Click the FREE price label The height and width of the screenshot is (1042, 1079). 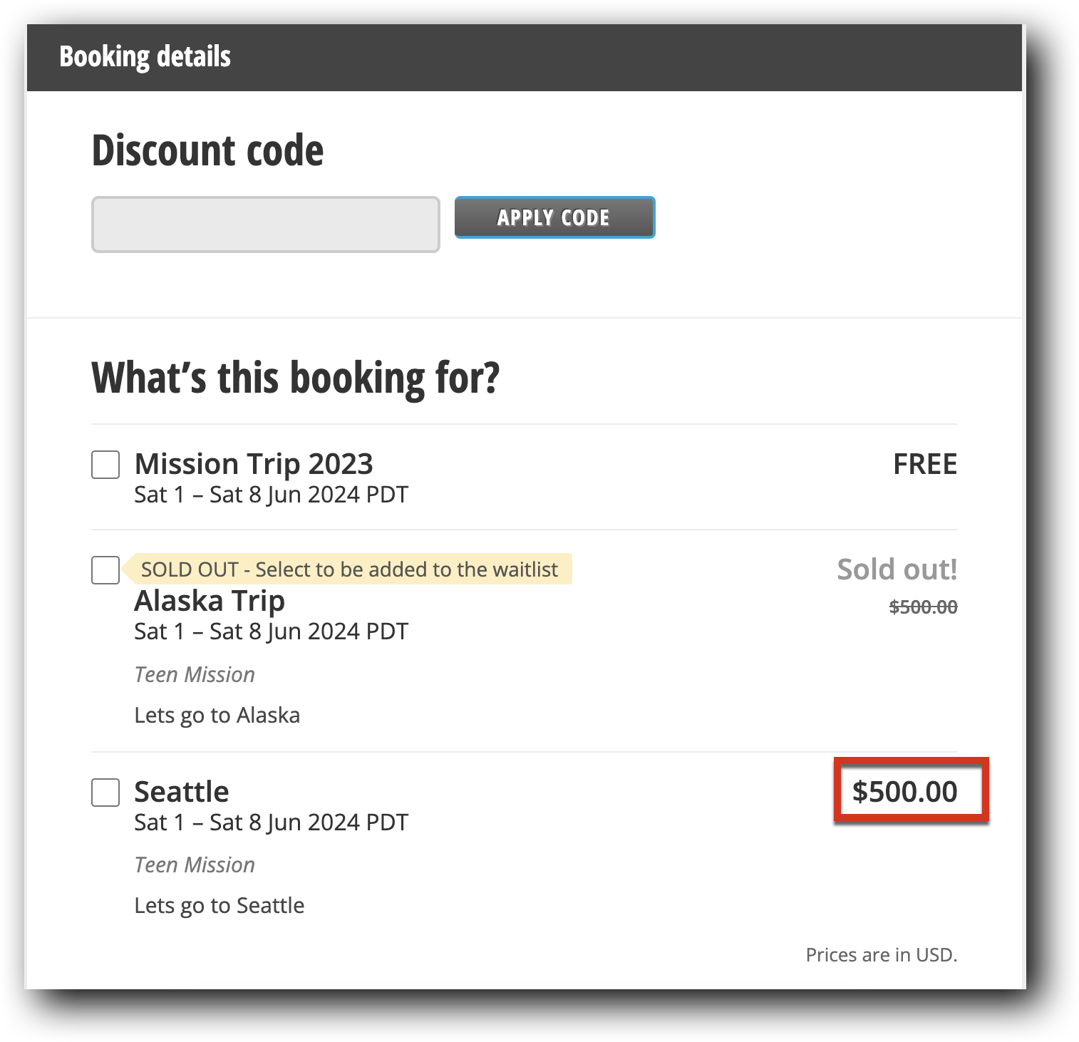point(925,464)
